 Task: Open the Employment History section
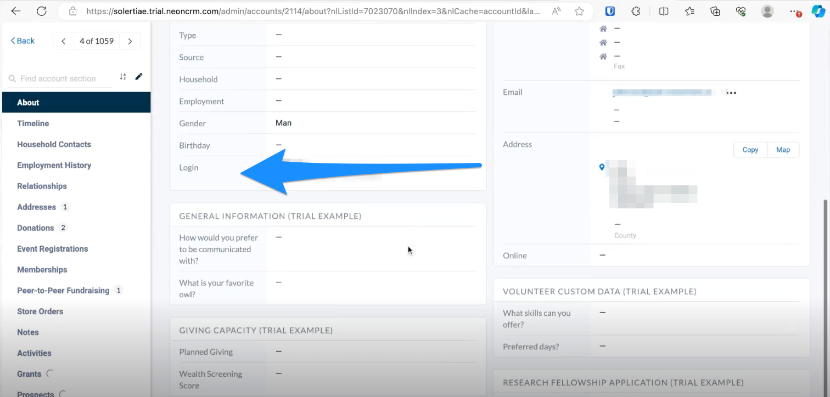[x=54, y=165]
